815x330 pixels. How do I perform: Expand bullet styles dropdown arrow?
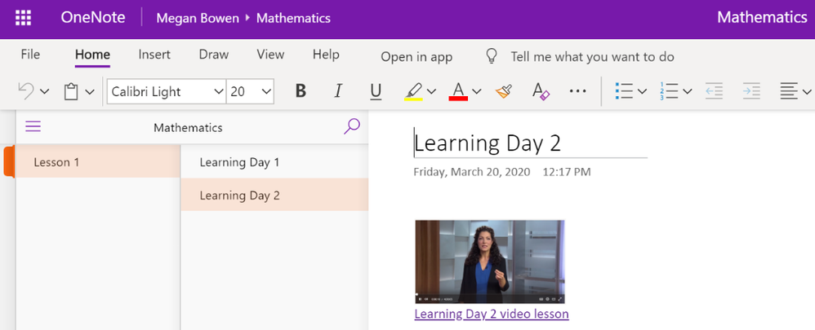[x=642, y=92]
